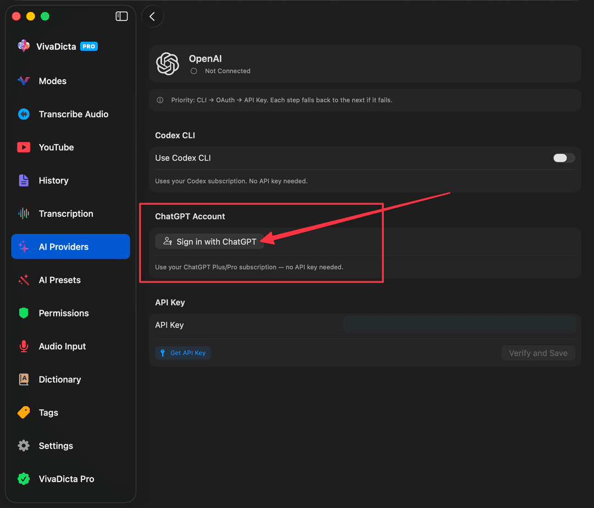Select the Dictionary book icon
This screenshot has width=594, height=508.
(23, 379)
